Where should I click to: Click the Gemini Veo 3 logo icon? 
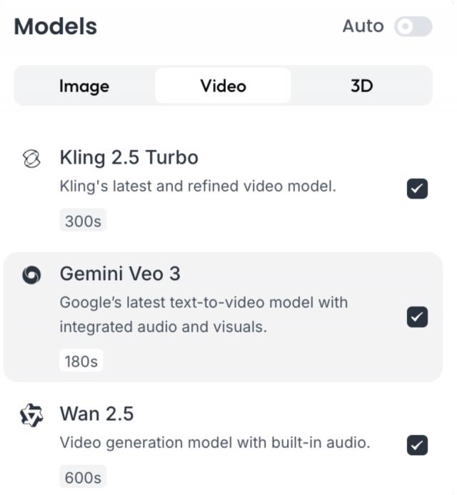(x=30, y=274)
